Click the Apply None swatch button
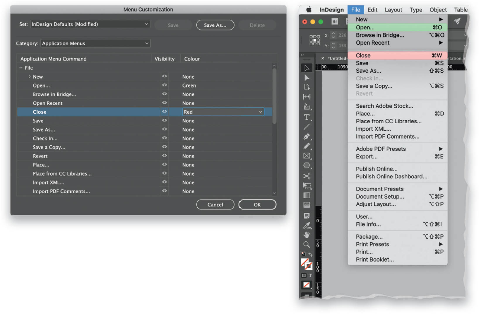 click(307, 285)
